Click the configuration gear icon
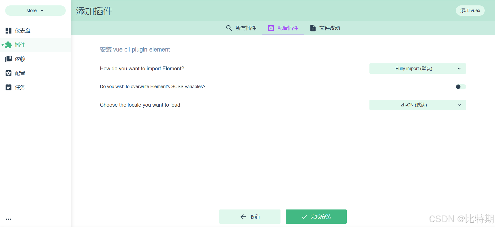This screenshot has height=227, width=495. (x=9, y=73)
